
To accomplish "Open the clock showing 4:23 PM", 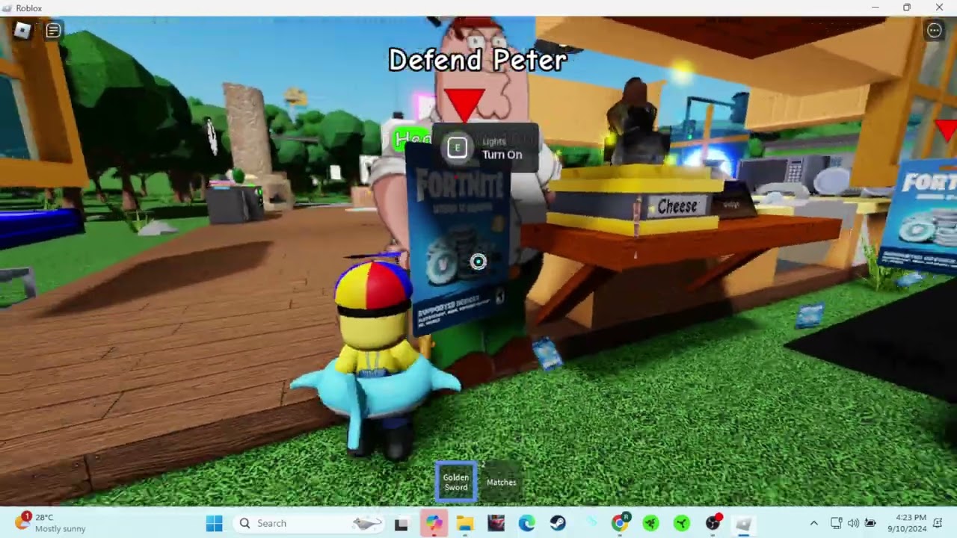I will point(906,523).
